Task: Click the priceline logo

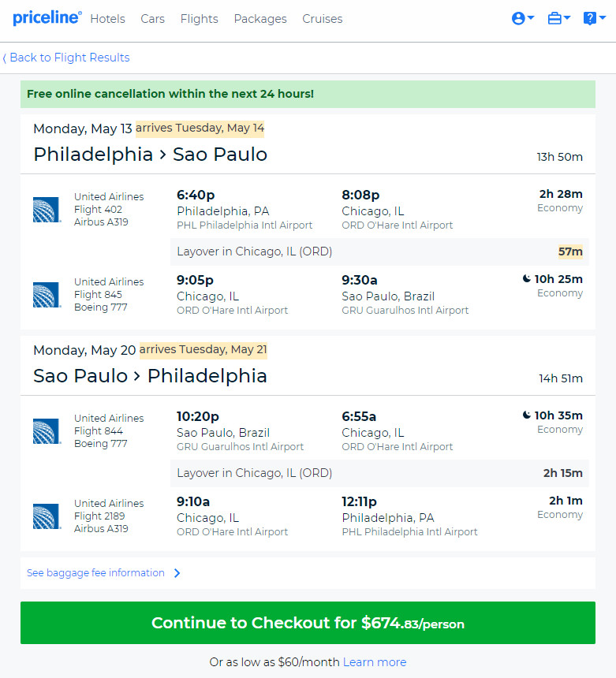Action: (x=47, y=18)
